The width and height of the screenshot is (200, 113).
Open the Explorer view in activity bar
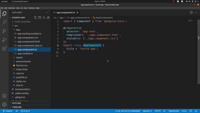point(4,13)
